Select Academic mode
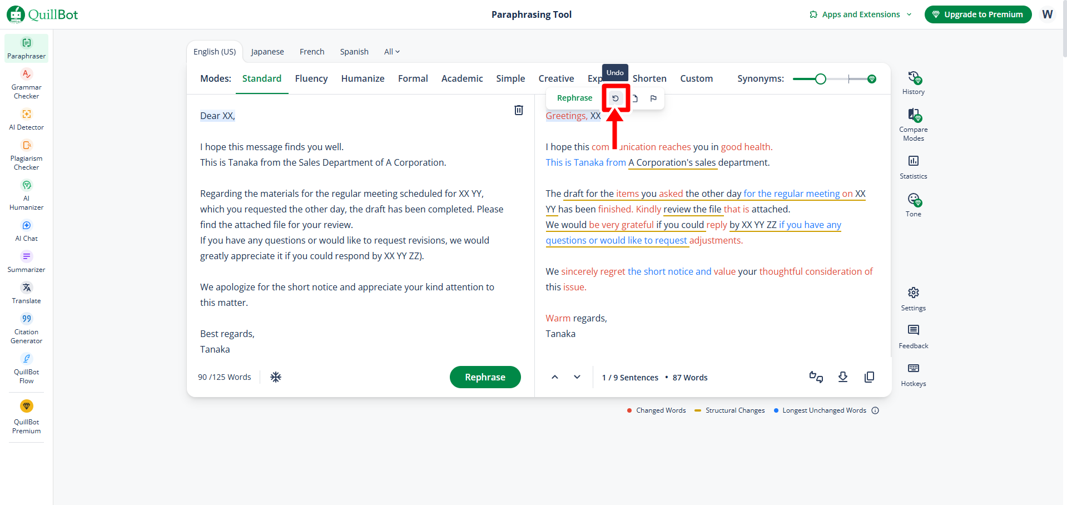 (x=462, y=78)
